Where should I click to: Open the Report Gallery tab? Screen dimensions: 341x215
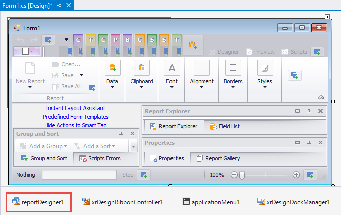pos(218,158)
